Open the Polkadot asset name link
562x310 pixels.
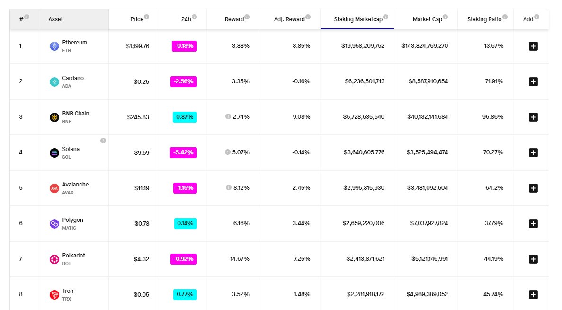(x=73, y=256)
